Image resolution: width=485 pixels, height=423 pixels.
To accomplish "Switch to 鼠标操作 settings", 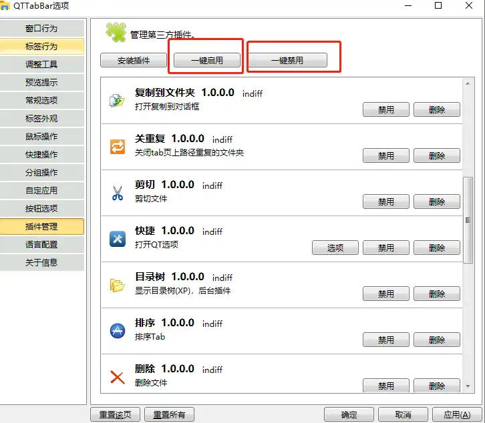I will click(x=41, y=136).
